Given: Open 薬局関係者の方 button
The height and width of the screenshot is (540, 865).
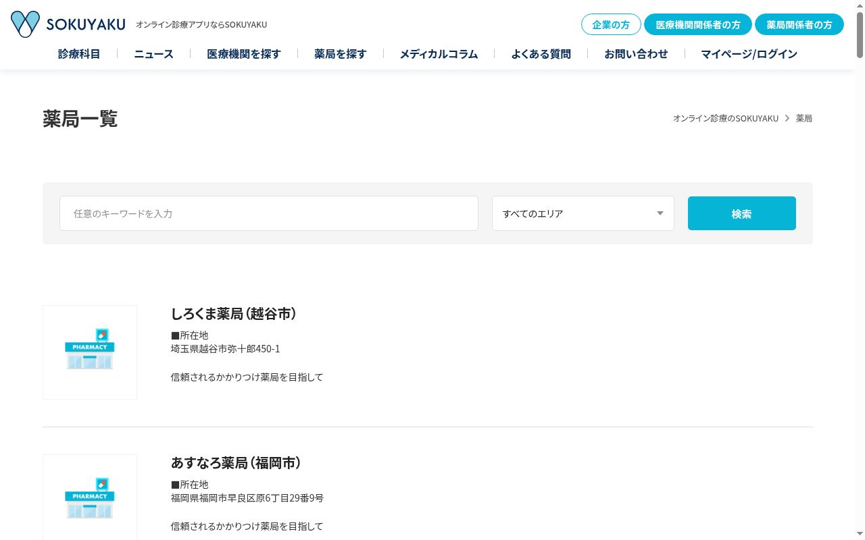Looking at the screenshot, I should click(x=799, y=24).
